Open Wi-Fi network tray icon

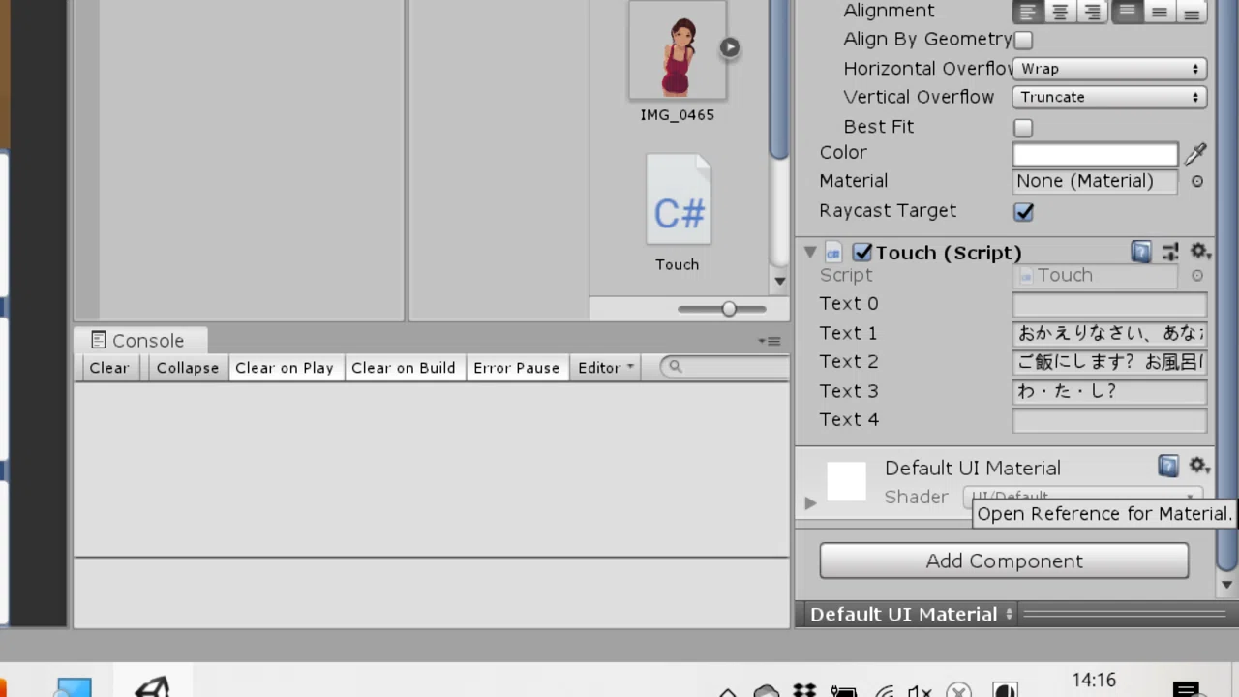coord(883,691)
